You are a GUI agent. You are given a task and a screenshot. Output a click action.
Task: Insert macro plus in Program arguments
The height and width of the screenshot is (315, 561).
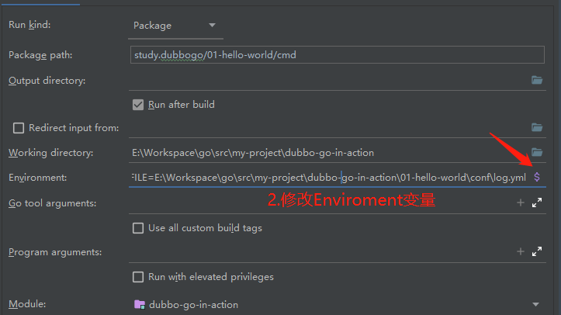[x=521, y=251]
